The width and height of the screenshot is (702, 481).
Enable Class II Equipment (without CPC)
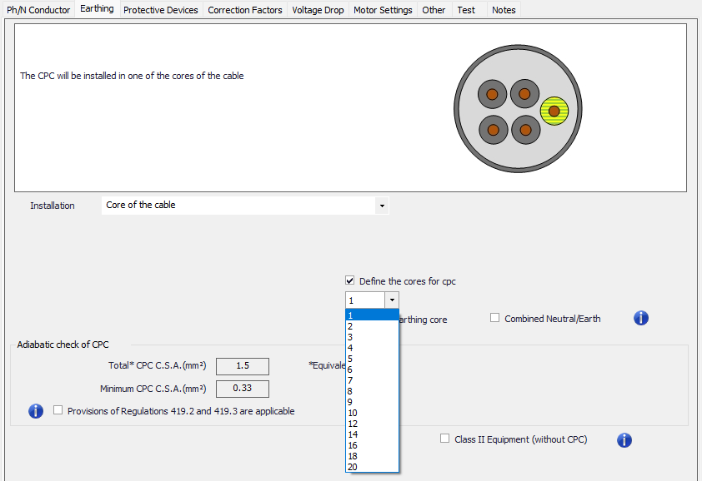pyautogui.click(x=445, y=439)
